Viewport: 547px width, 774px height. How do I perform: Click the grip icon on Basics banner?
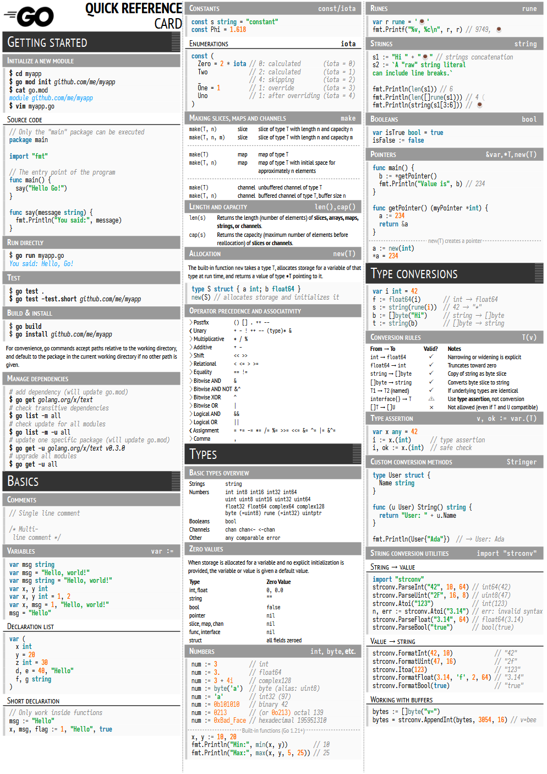[x=176, y=481]
